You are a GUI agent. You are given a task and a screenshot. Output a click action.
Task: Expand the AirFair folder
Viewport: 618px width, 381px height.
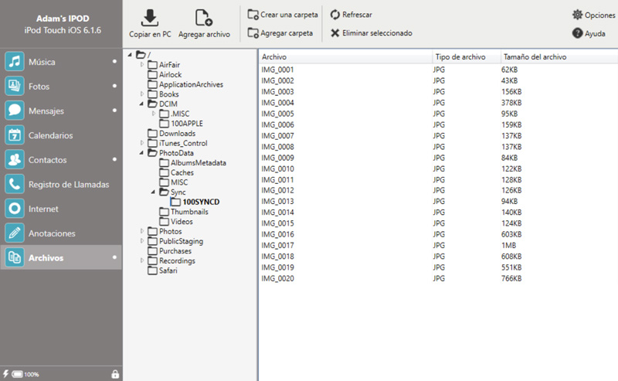pyautogui.click(x=142, y=64)
